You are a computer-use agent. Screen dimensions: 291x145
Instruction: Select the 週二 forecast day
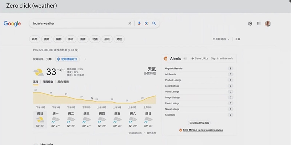tap(71, 120)
